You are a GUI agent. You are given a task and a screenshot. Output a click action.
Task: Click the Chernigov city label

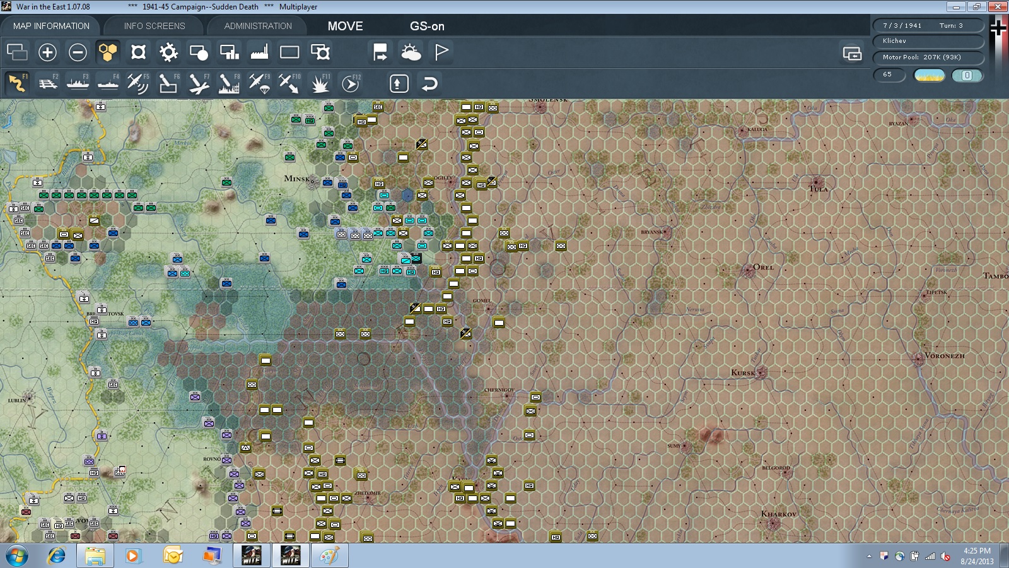point(499,390)
